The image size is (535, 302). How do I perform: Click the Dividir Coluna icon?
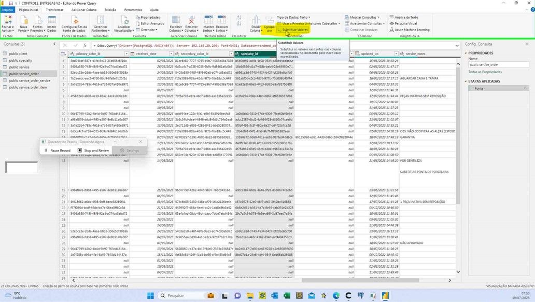[256, 20]
